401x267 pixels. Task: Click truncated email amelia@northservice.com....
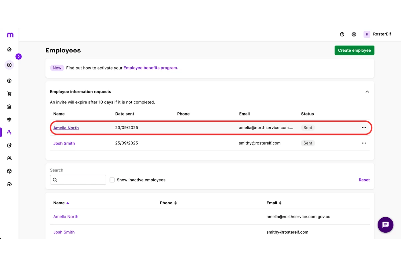click(x=266, y=128)
